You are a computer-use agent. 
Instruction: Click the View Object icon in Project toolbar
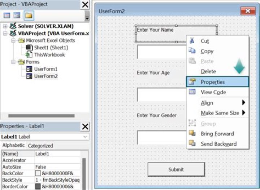pos(17,16)
